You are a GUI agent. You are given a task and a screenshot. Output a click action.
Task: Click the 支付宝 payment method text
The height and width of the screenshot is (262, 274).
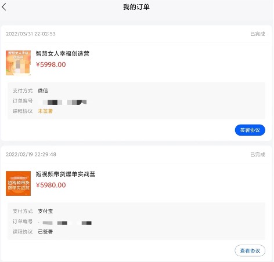[x=45, y=211]
